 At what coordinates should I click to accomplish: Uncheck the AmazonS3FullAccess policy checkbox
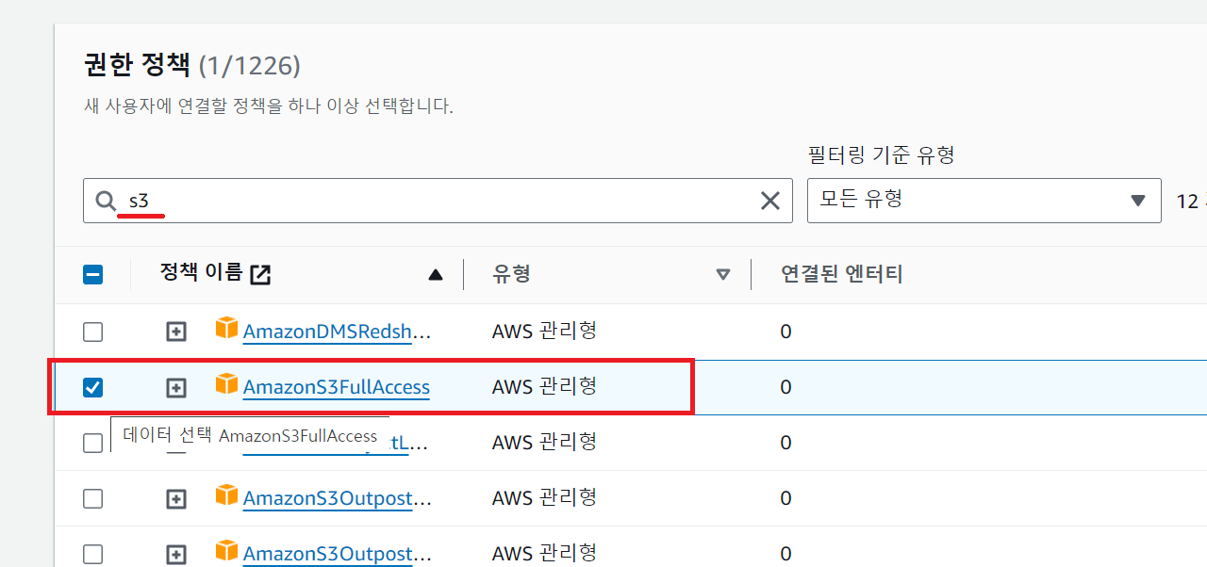pyautogui.click(x=92, y=387)
